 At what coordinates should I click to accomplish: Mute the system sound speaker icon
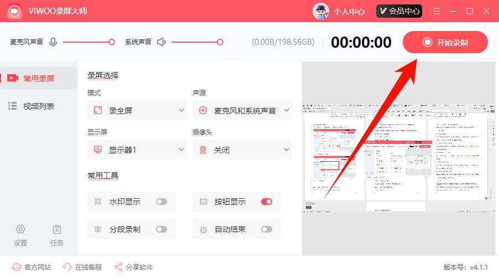pos(162,42)
